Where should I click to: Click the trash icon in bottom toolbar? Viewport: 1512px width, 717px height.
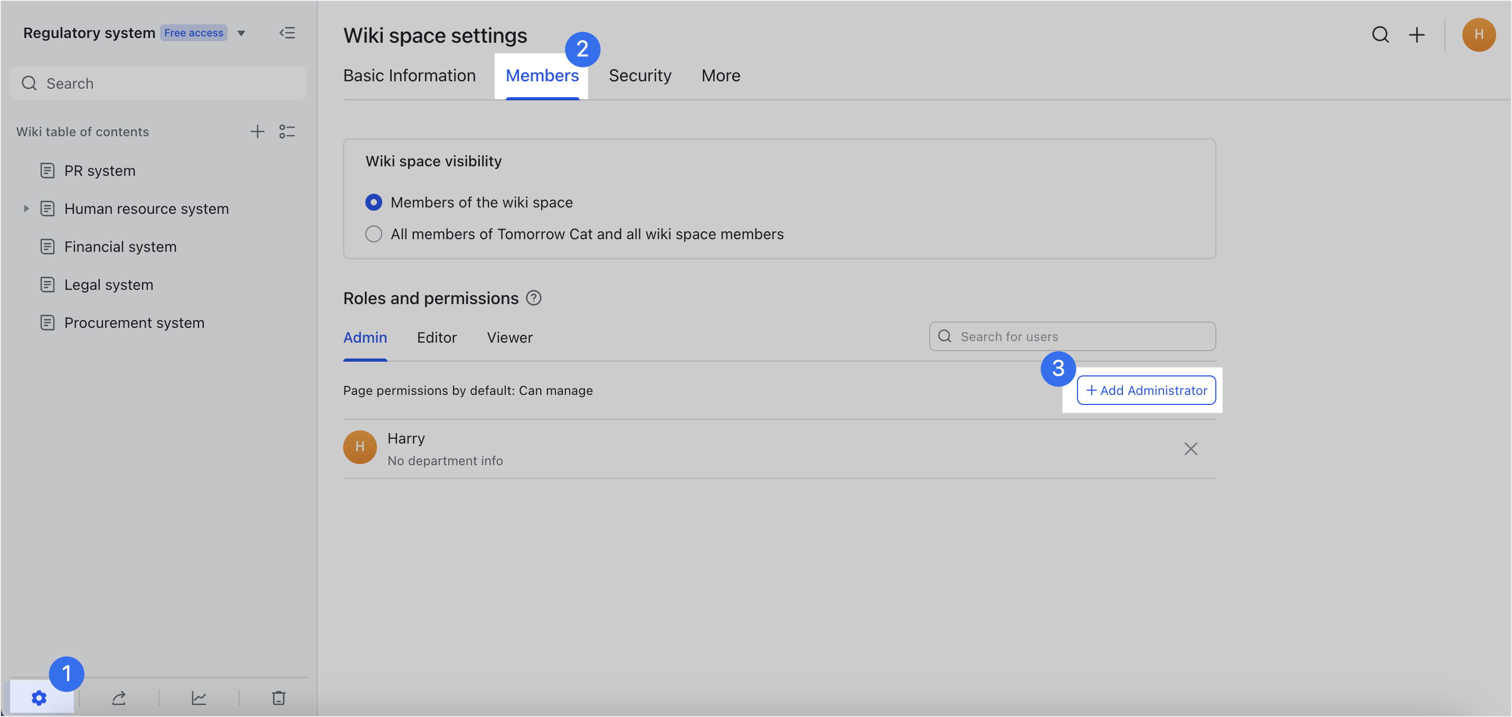(279, 698)
